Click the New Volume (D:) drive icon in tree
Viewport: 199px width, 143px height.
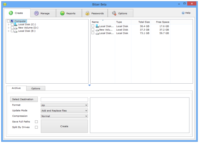16,28
